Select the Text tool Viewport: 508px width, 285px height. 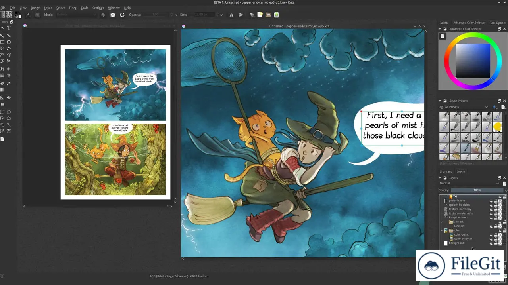(x=9, y=28)
